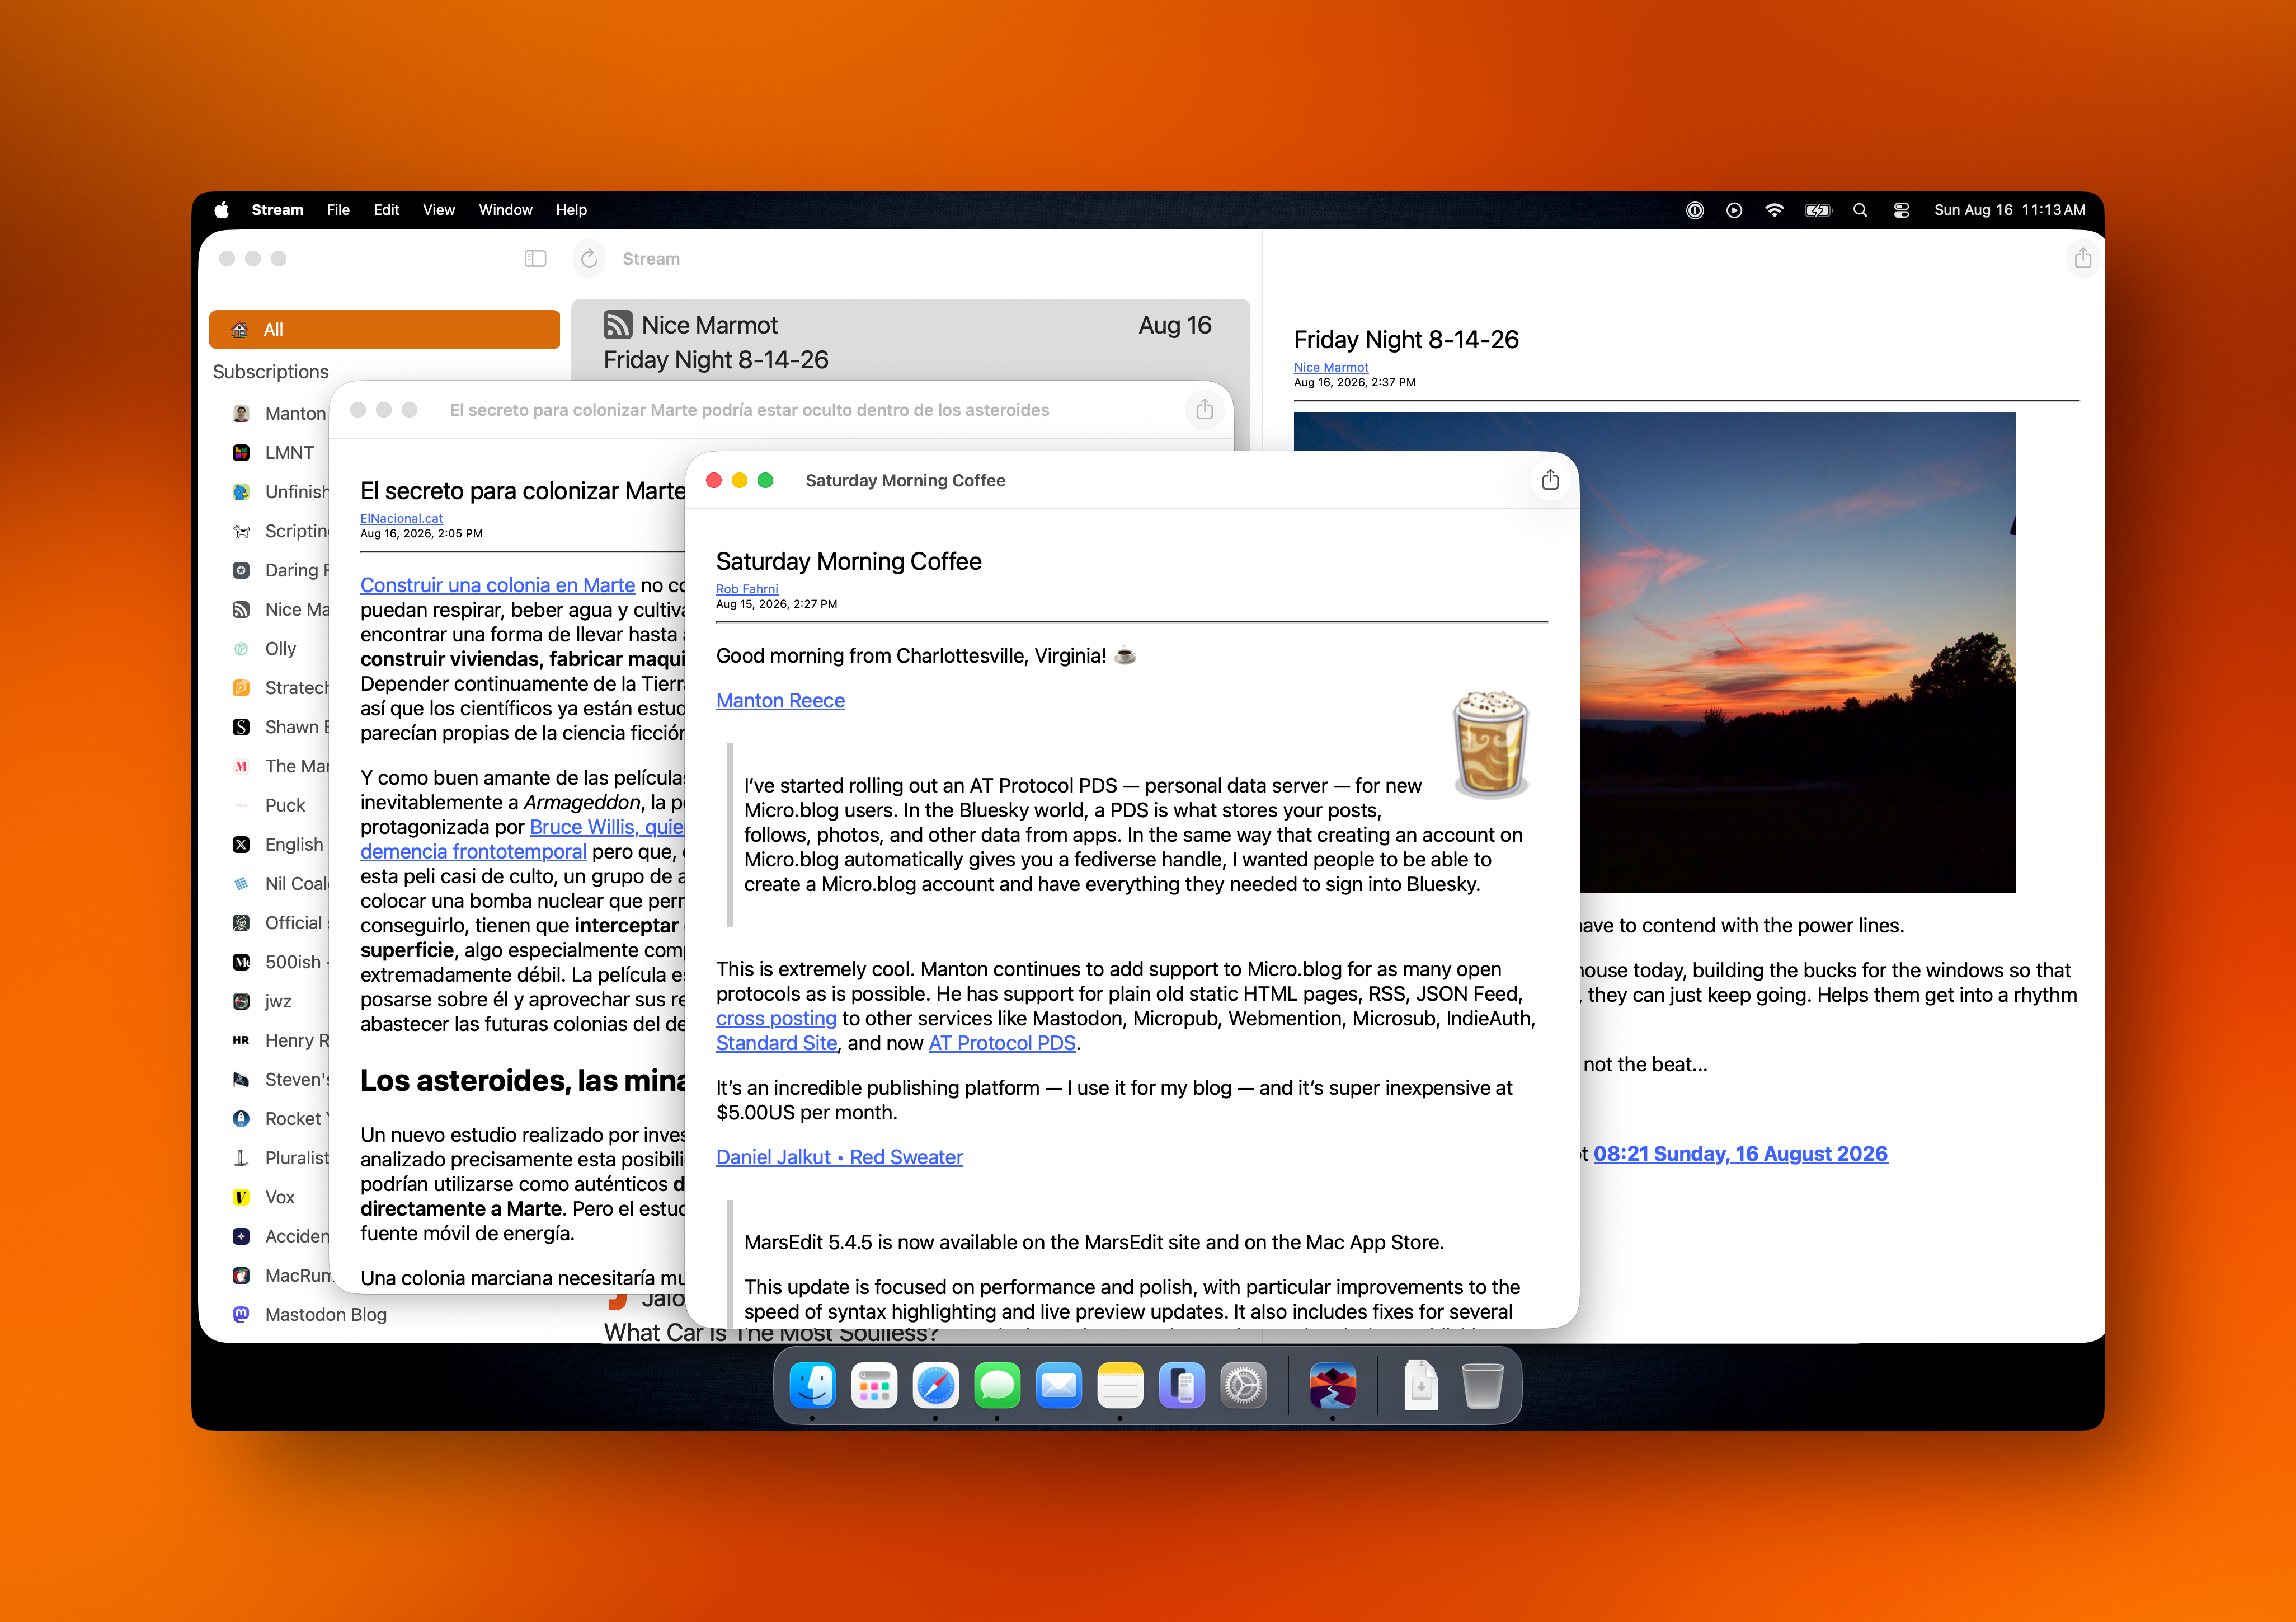Image resolution: width=2296 pixels, height=1622 pixels.
Task: Click share icon in El secreto para colonizar window
Action: coord(1204,410)
